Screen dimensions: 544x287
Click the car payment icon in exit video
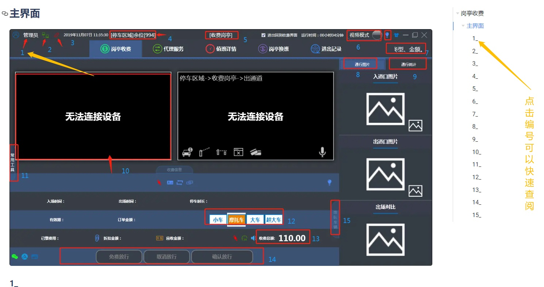[187, 152]
